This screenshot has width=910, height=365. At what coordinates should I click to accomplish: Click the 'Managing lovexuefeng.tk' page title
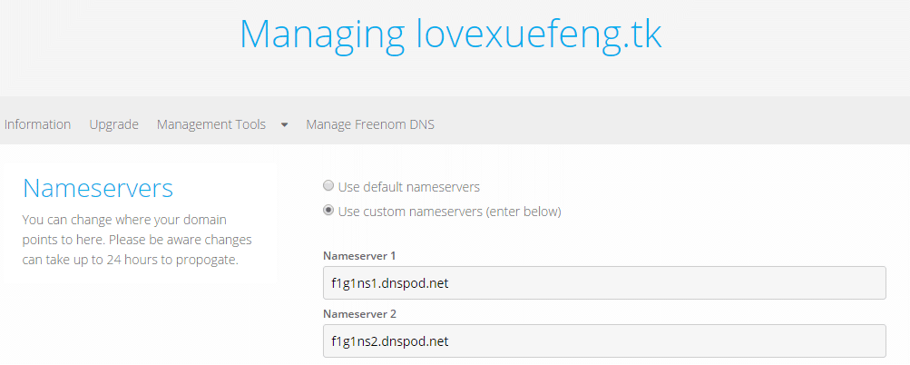(450, 35)
